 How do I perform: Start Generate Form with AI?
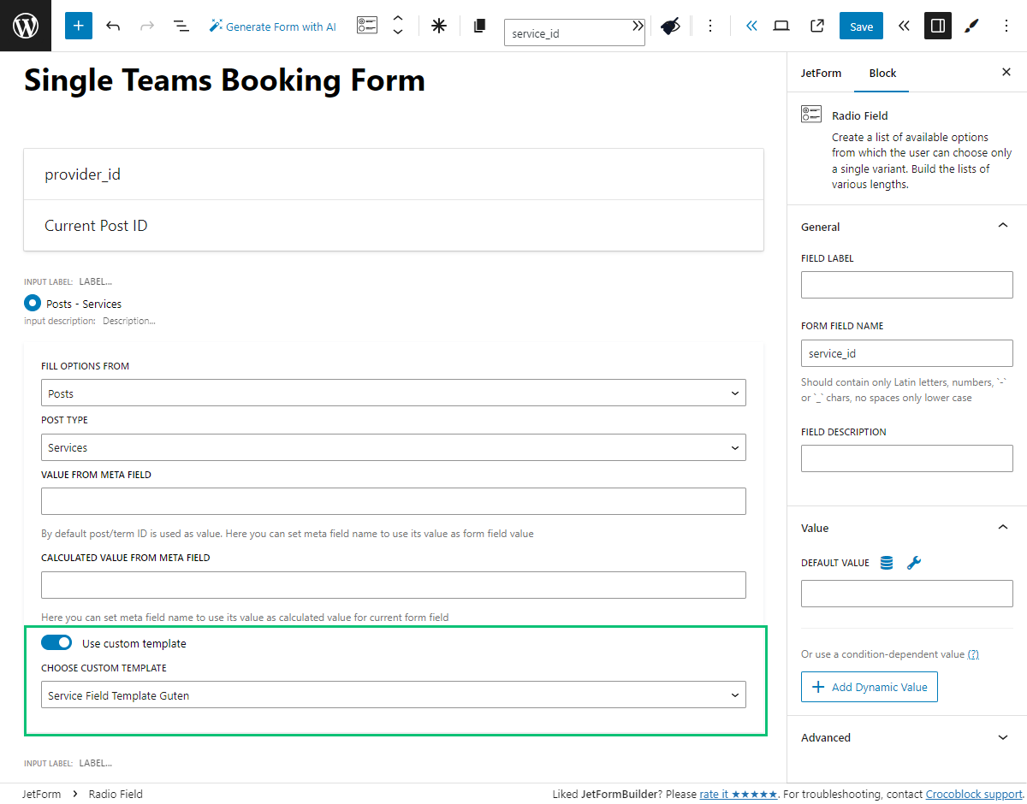click(272, 26)
